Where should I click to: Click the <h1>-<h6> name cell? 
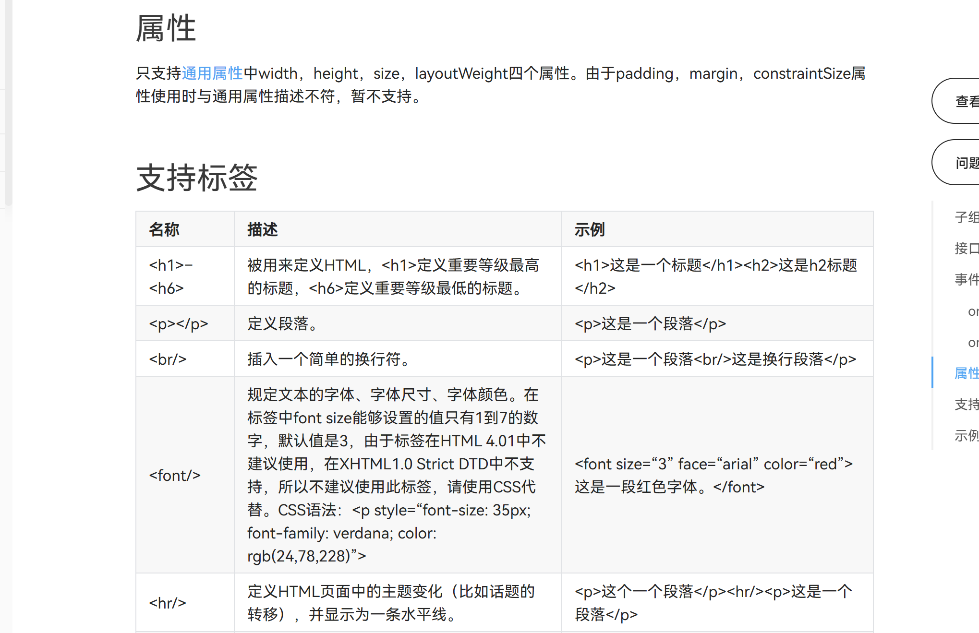pyautogui.click(x=185, y=276)
